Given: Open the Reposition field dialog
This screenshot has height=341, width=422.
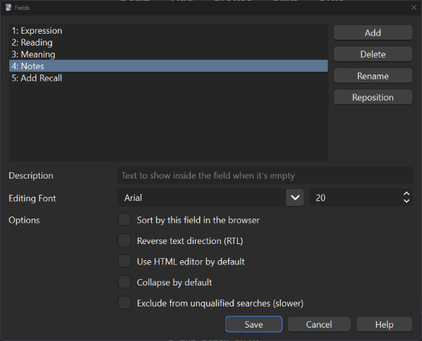Looking at the screenshot, I should pyautogui.click(x=373, y=97).
